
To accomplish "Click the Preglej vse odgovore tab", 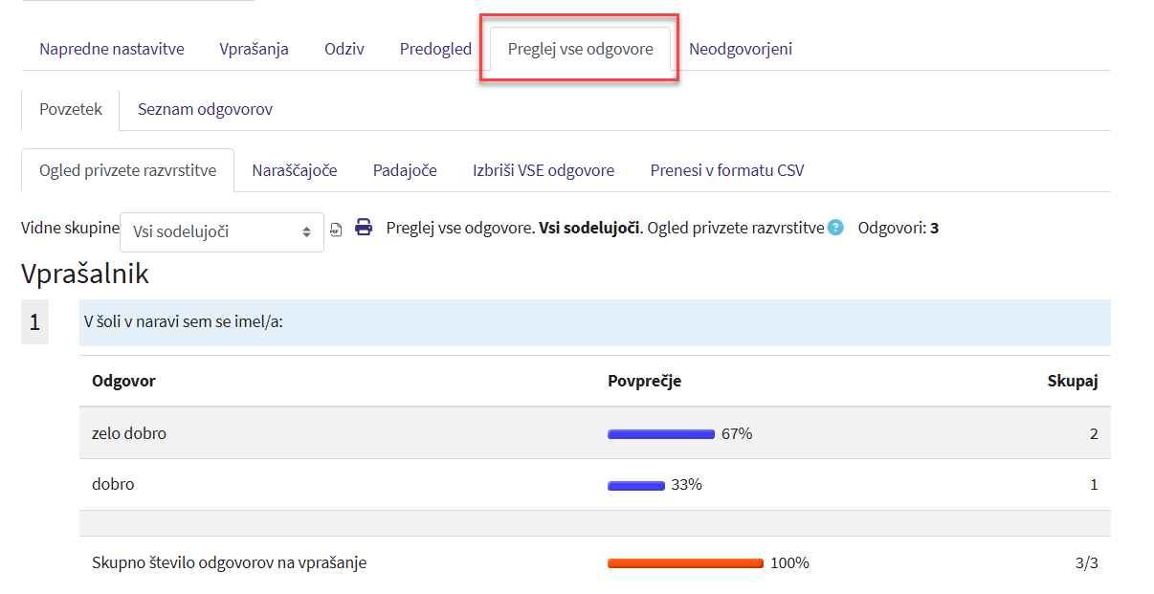I will (x=580, y=49).
